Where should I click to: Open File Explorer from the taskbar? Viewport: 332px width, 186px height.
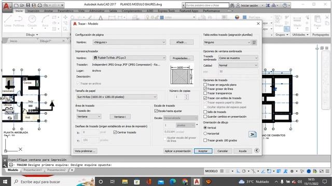tap(125, 181)
